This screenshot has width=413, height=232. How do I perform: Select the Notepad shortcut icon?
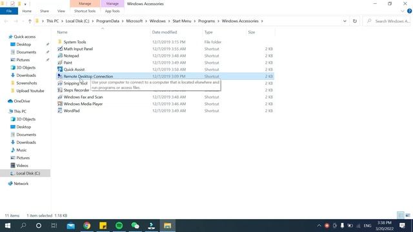coord(60,56)
